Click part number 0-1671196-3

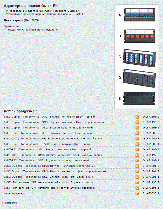click(151, 122)
